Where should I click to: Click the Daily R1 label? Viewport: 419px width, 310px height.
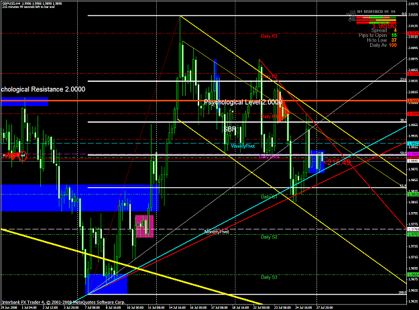click(x=269, y=116)
